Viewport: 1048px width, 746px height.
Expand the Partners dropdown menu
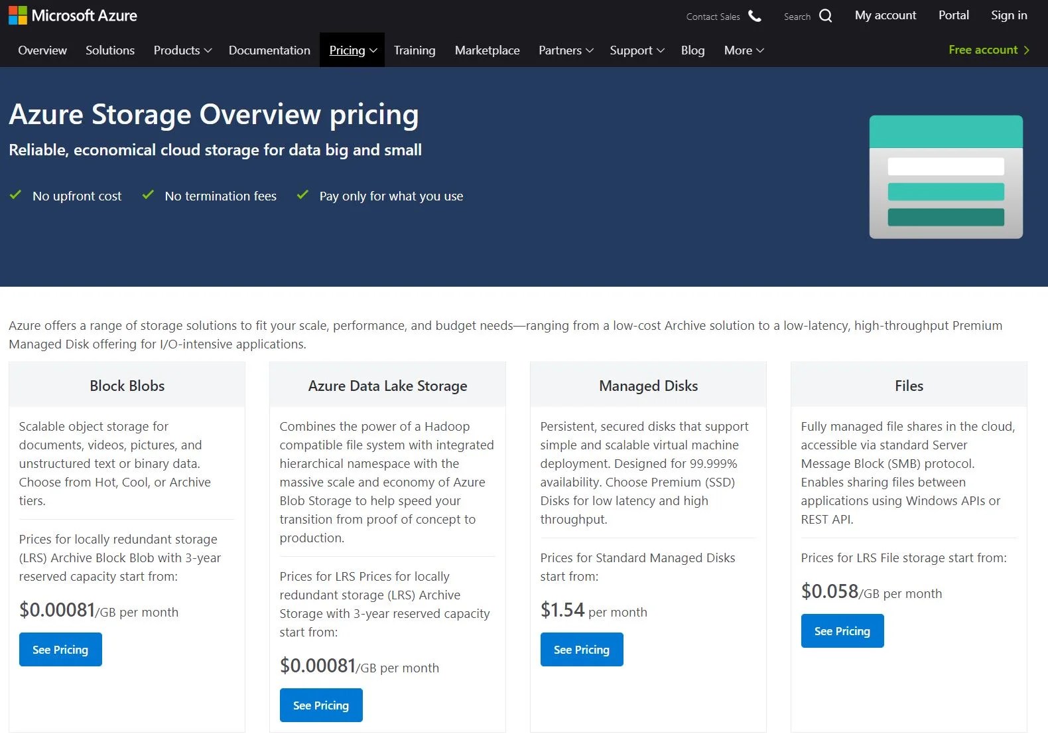coord(566,50)
